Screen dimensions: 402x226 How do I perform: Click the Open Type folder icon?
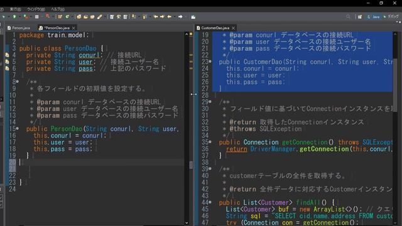(79, 17)
